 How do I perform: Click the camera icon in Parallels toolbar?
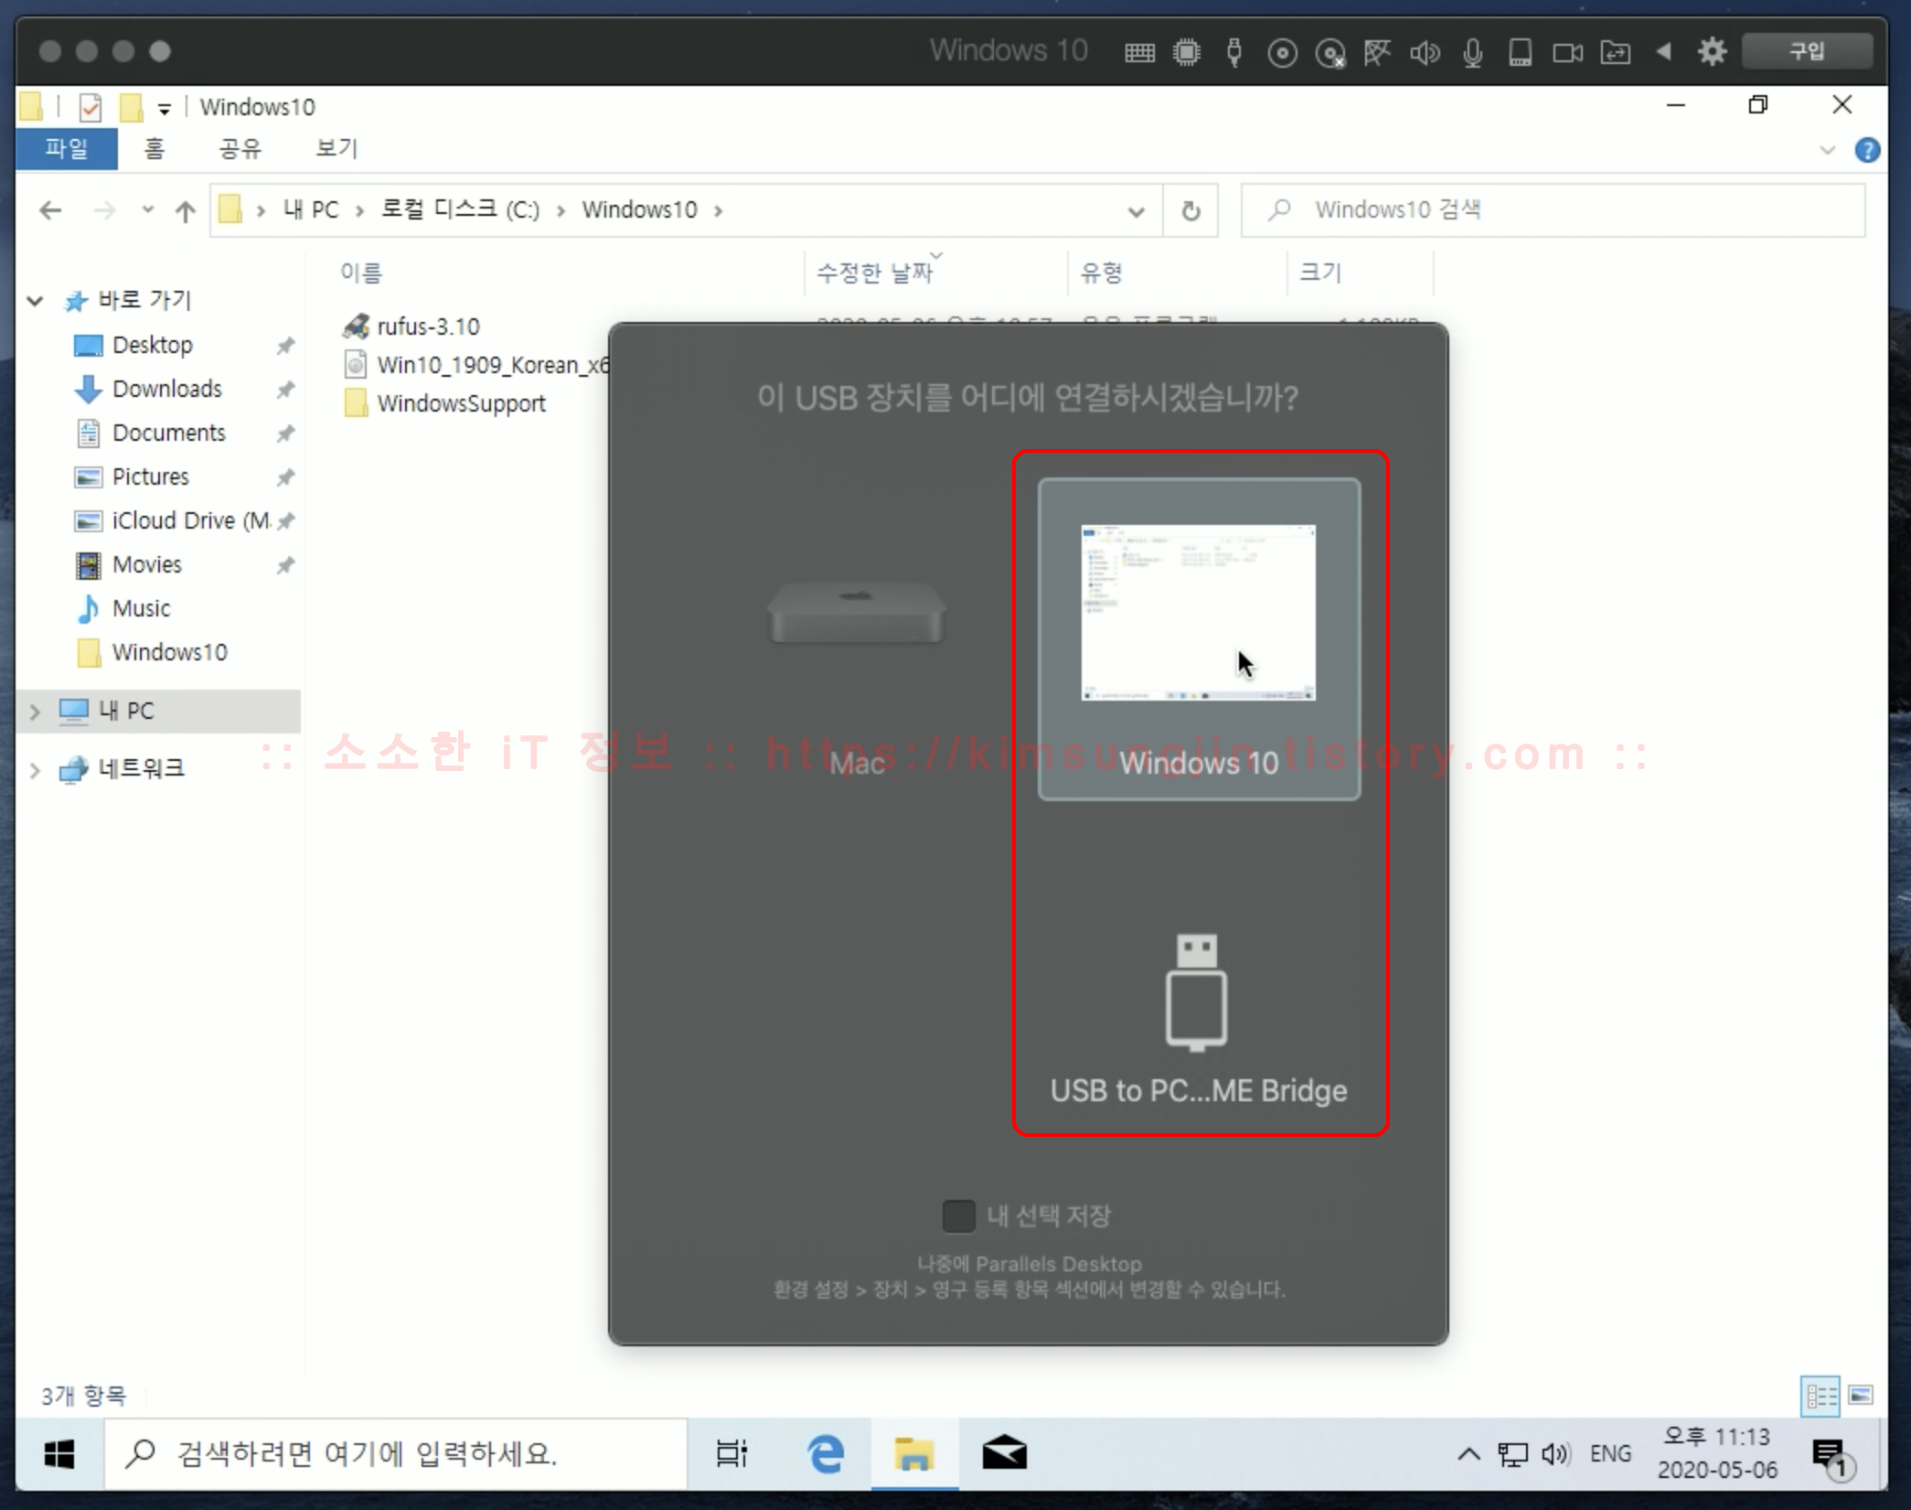1567,52
